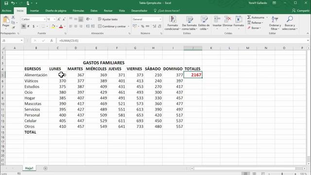Toggle middle vertical alignment
Viewport: 311px width, 175px height.
pos(76,19)
